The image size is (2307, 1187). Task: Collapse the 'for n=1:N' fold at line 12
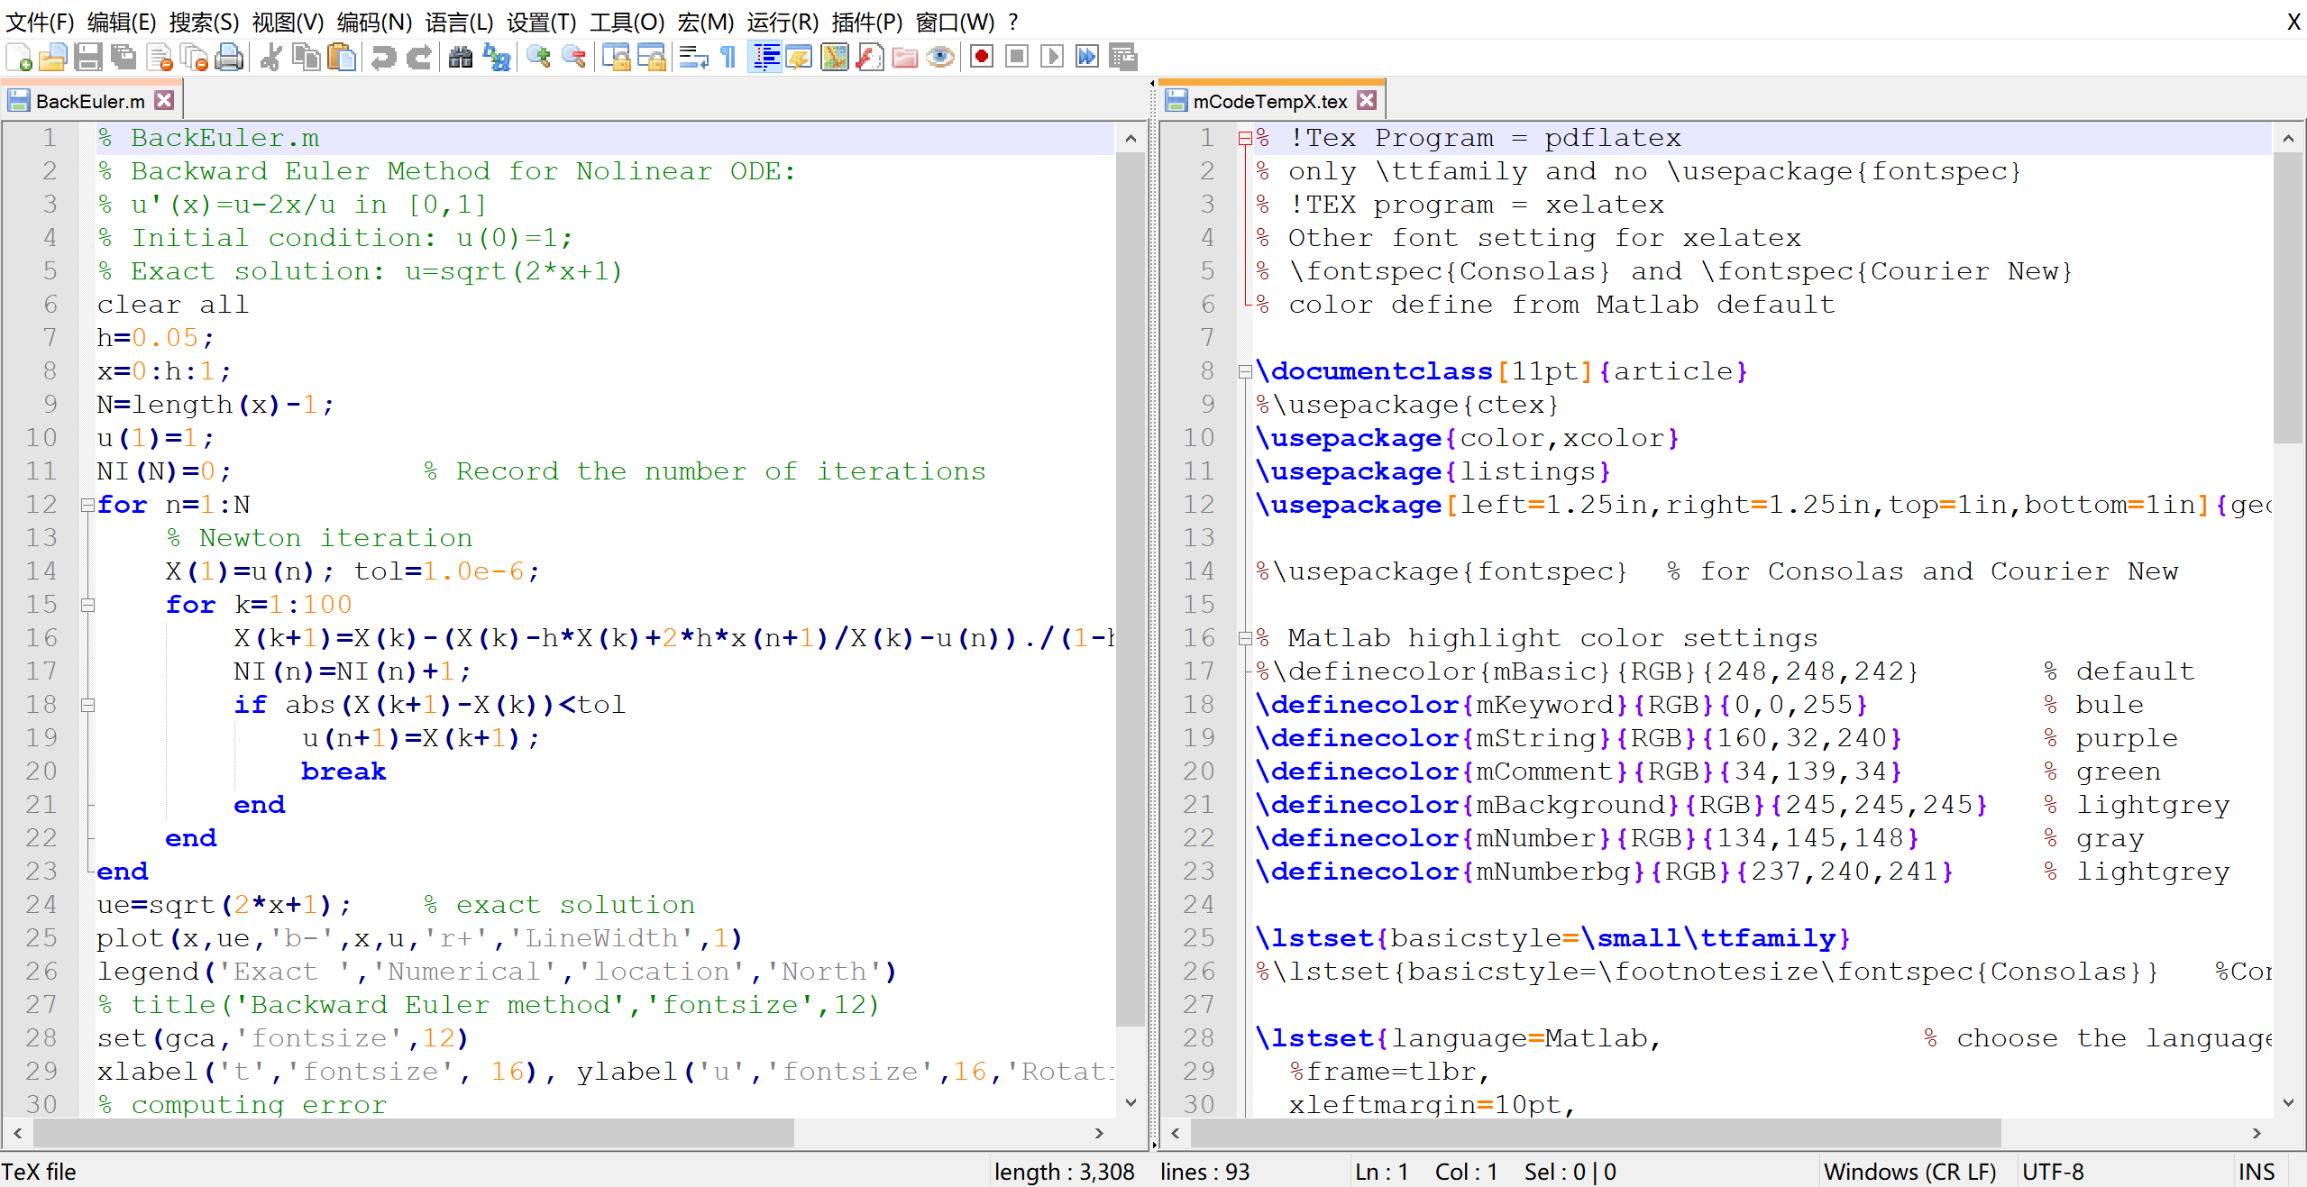87,506
